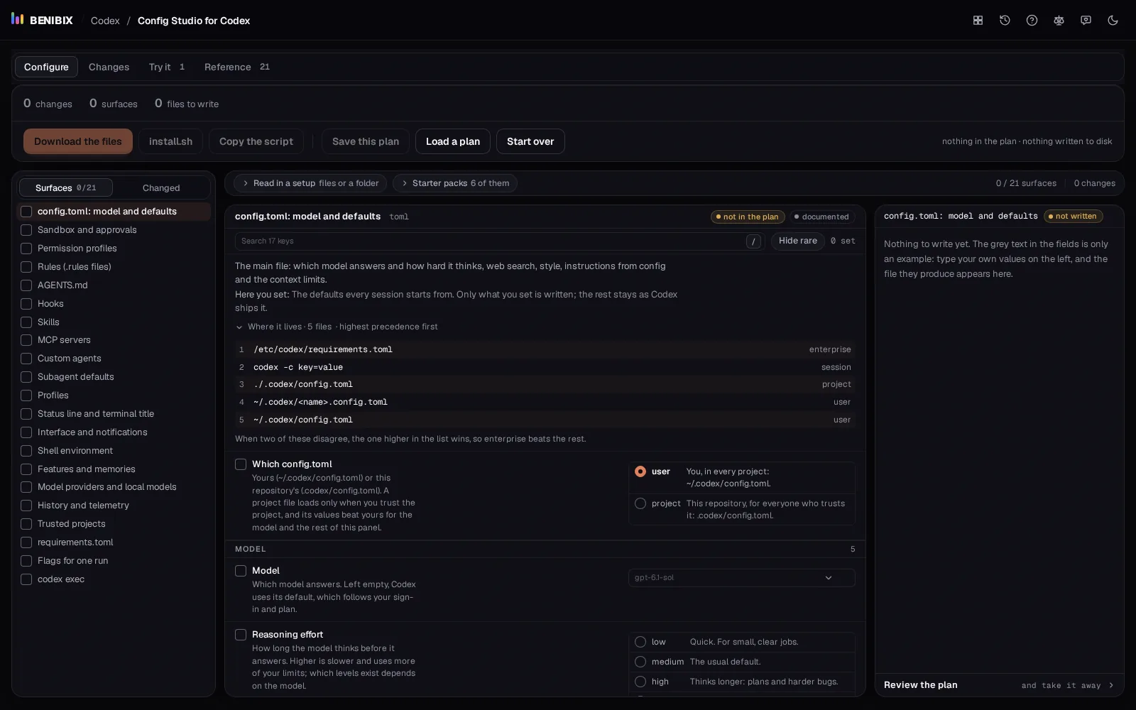Select 'config.toml: model and defaults' surface row
1136x710 pixels.
114,212
